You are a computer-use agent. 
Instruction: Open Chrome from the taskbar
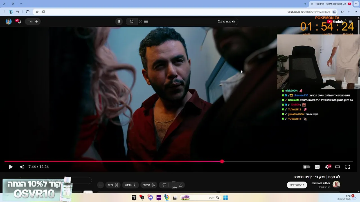pyautogui.click(x=166, y=198)
